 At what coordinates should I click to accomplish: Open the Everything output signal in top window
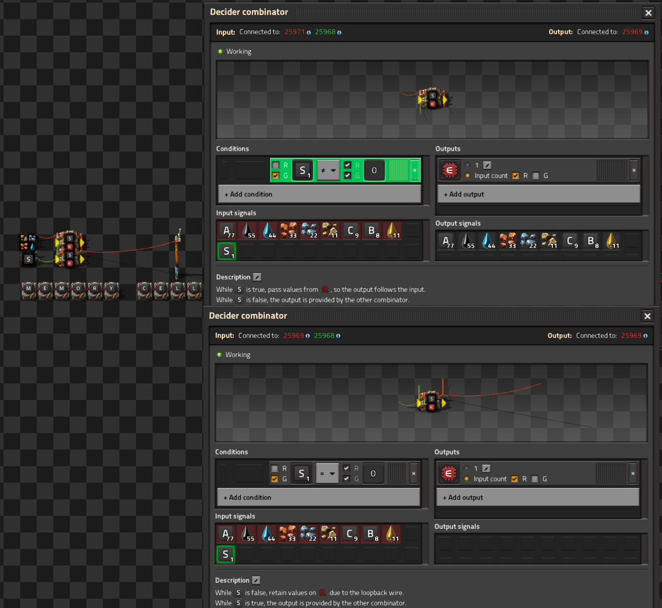[449, 170]
